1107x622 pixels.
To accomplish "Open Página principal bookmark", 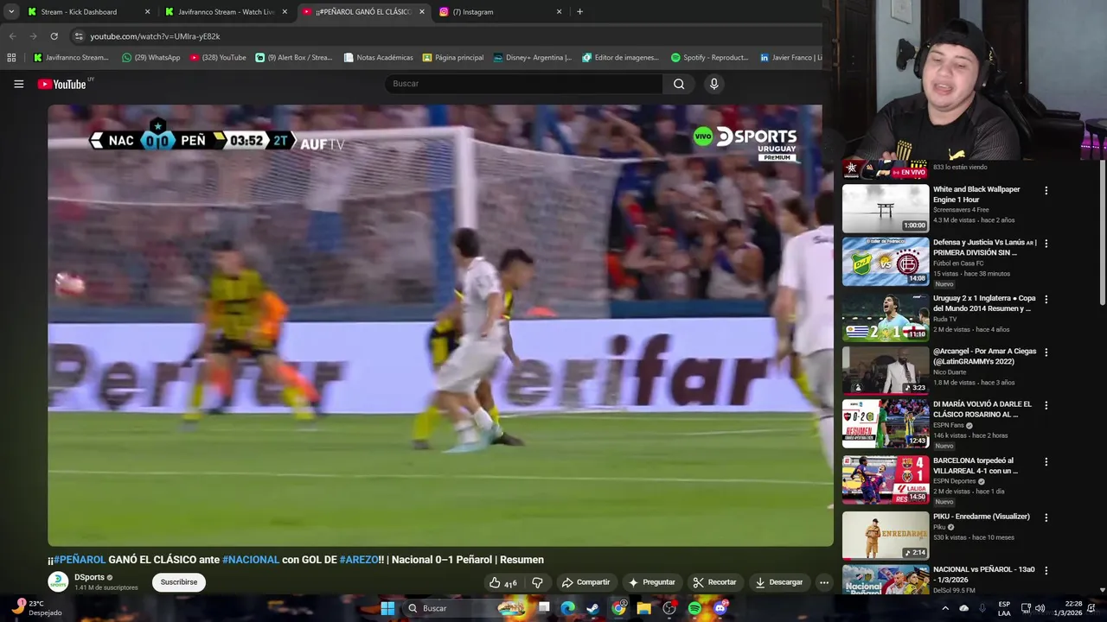I will [453, 58].
